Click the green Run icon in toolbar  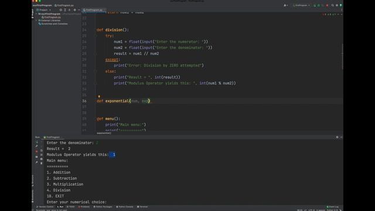pos(315,5)
